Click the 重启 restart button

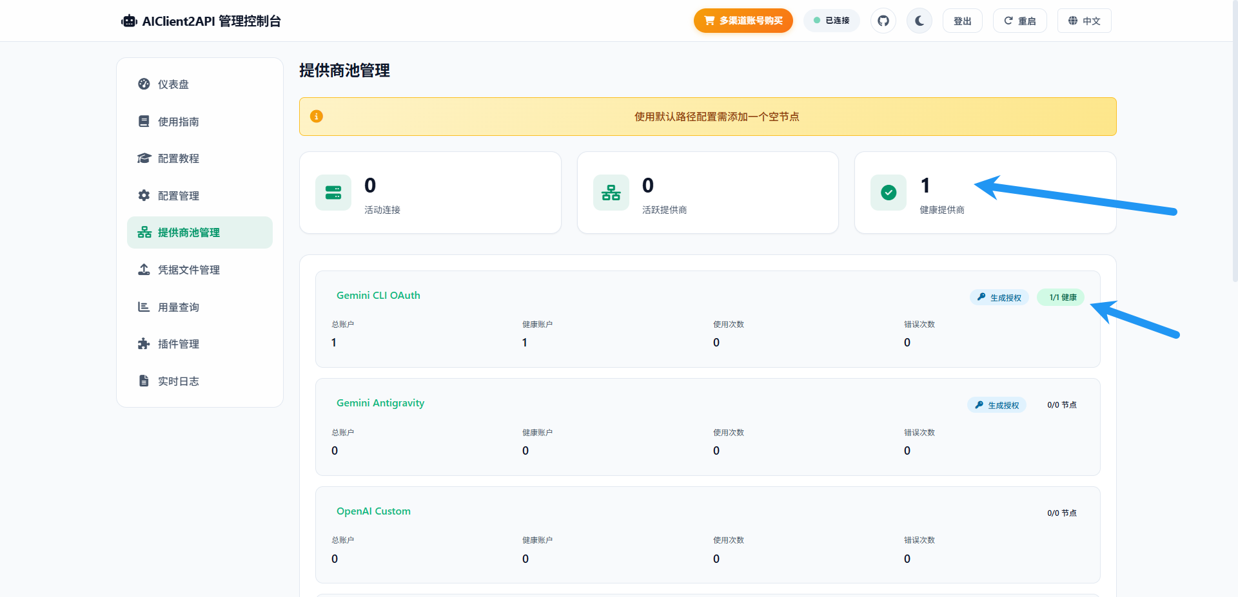coord(1019,21)
